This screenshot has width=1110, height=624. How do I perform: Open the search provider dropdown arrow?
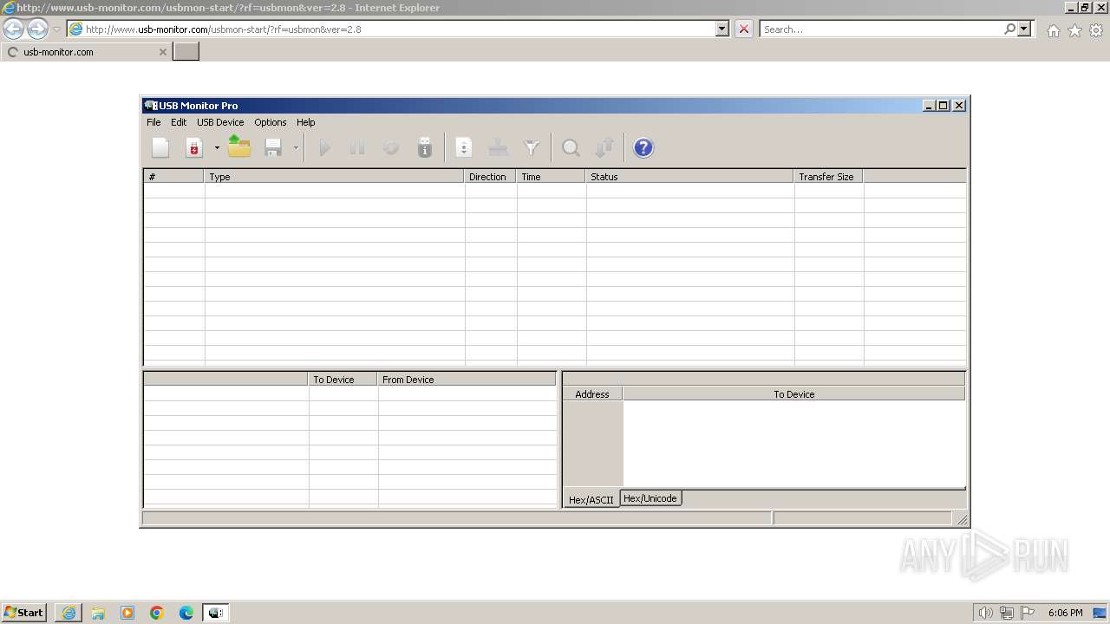pos(1024,29)
